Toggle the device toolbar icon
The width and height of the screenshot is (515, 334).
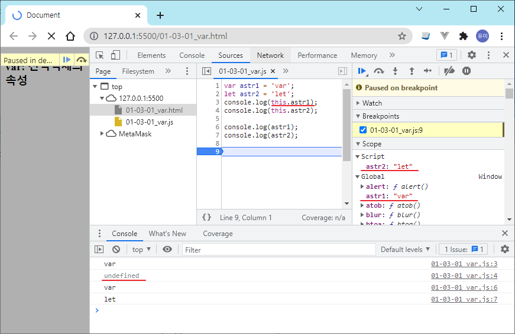point(115,55)
